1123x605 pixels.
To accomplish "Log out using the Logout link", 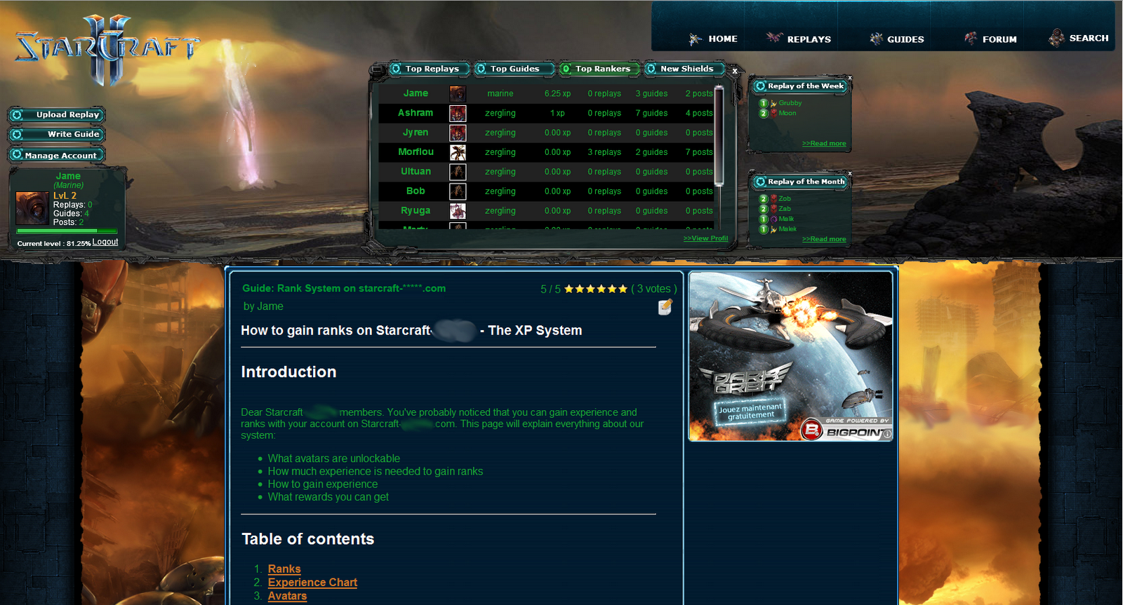I will click(x=105, y=242).
